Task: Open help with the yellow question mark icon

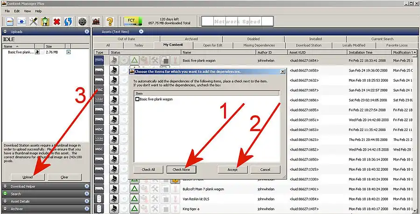Action: tap(110, 21)
